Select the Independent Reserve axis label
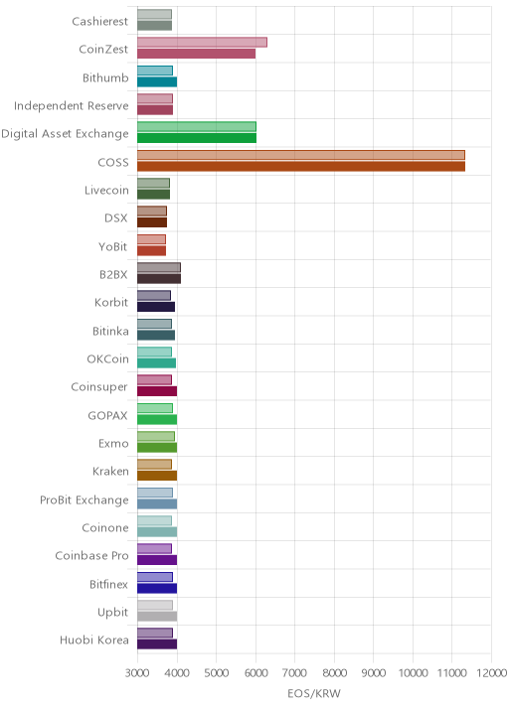 click(x=72, y=105)
